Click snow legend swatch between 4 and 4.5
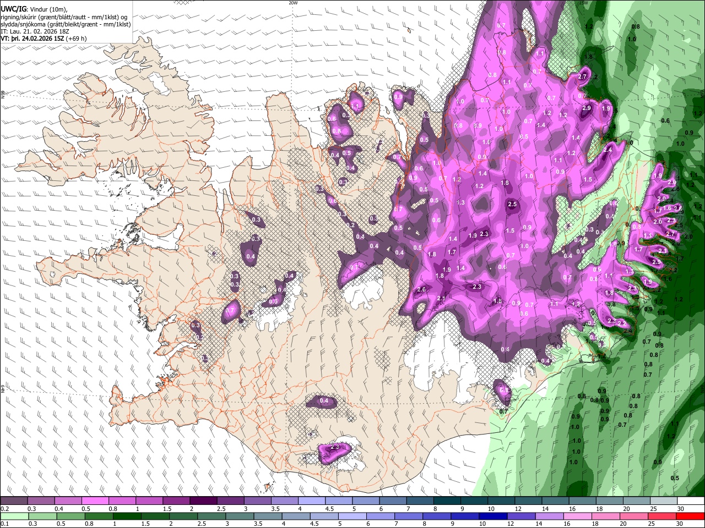This screenshot has width=705, height=528. click(311, 501)
